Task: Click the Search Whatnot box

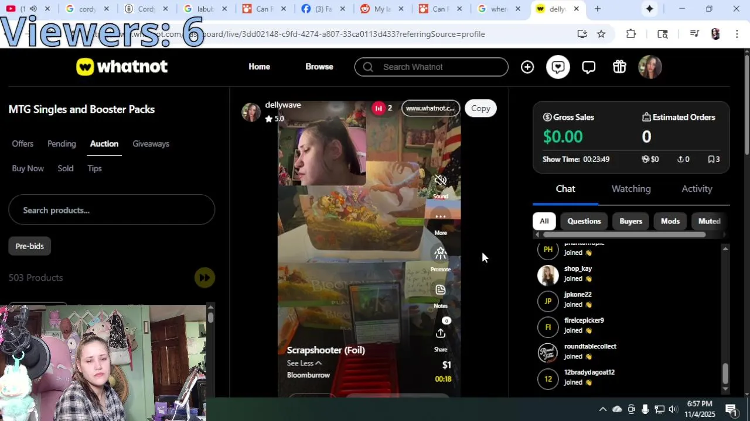Action: pyautogui.click(x=431, y=67)
